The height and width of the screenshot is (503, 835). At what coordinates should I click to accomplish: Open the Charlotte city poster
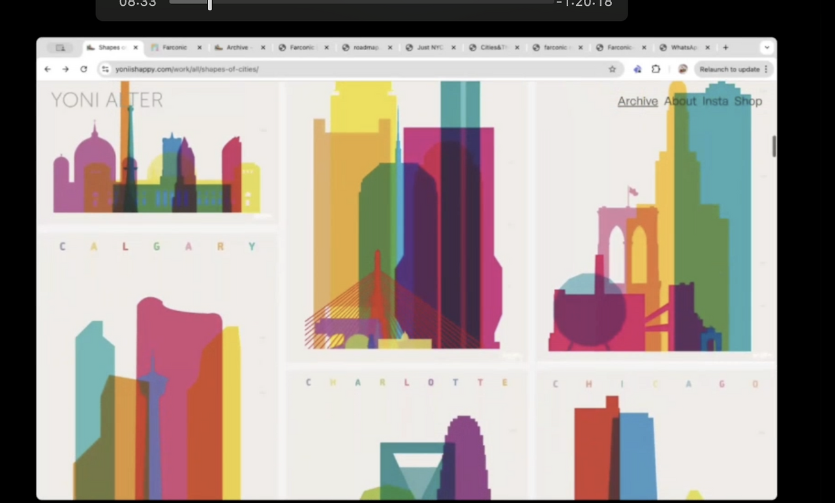pyautogui.click(x=407, y=434)
